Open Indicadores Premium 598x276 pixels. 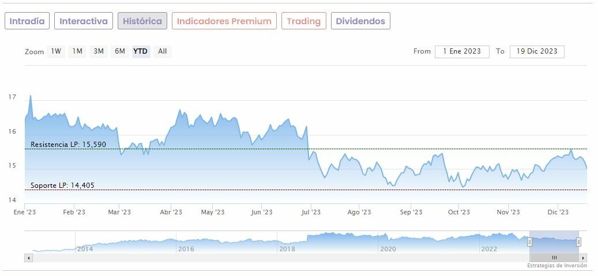click(224, 21)
